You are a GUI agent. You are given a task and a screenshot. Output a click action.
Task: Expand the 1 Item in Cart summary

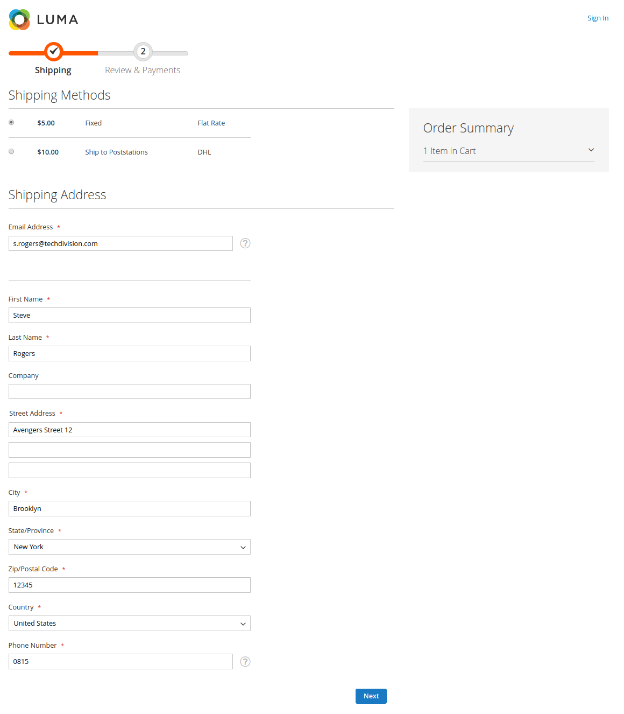click(x=508, y=151)
